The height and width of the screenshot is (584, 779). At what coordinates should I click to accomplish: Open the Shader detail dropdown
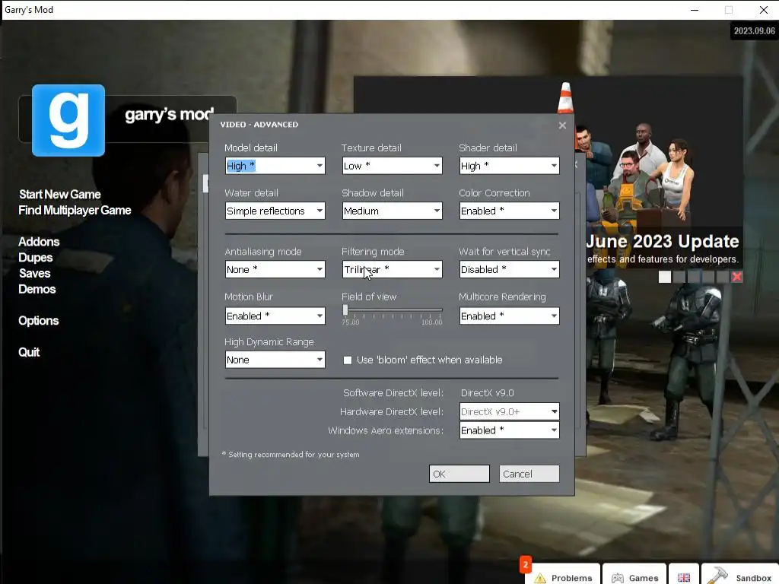click(x=509, y=166)
